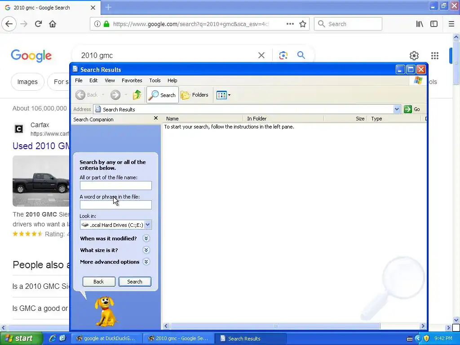This screenshot has width=460, height=345.
Task: Sort results by Size column header
Action: coord(345,119)
